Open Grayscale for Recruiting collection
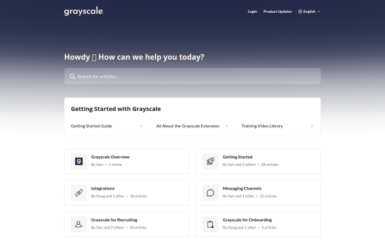 point(126,224)
